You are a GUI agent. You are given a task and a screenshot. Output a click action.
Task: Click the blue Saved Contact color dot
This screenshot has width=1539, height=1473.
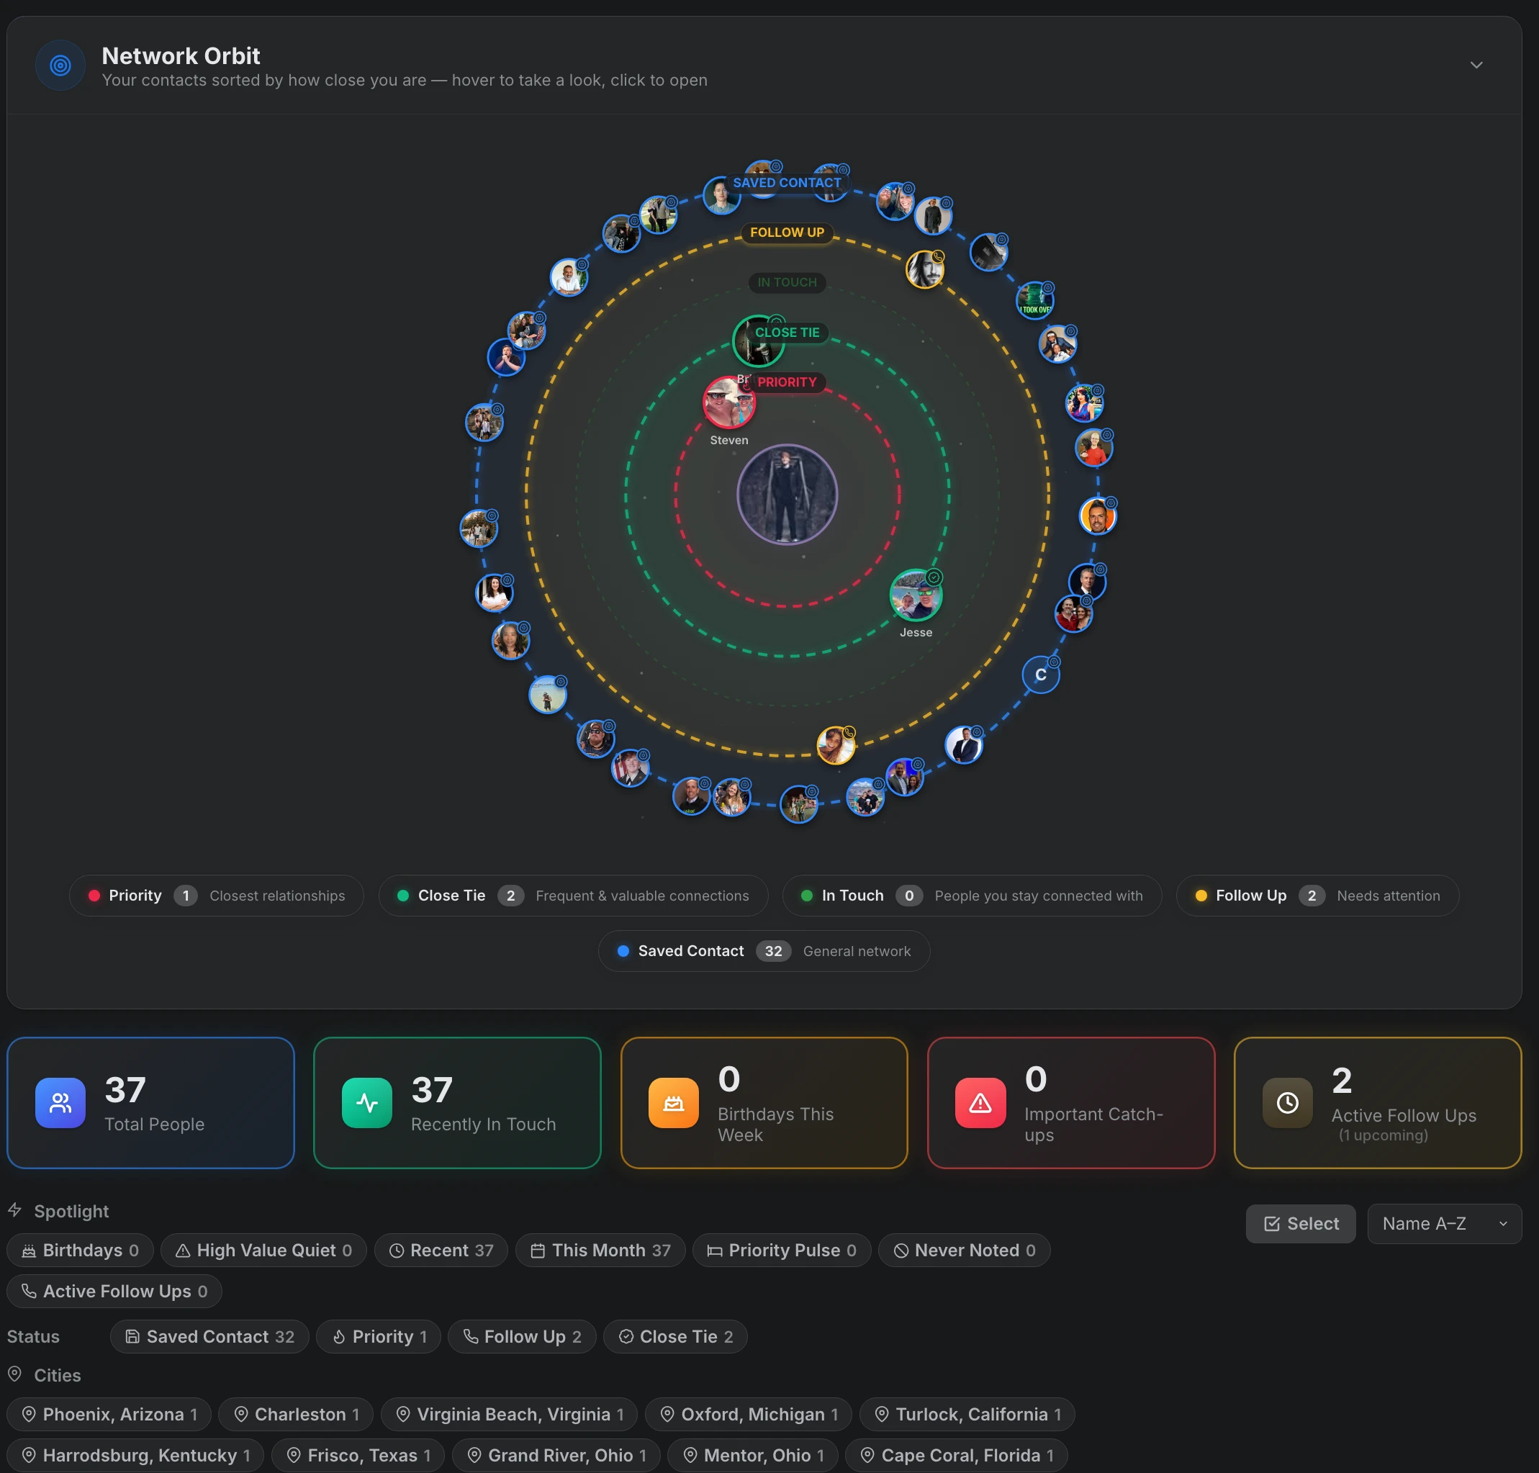(623, 952)
